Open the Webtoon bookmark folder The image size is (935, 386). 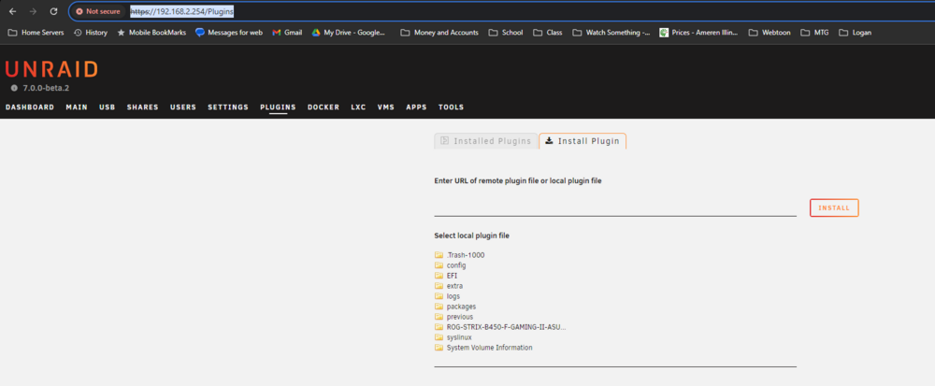(770, 33)
